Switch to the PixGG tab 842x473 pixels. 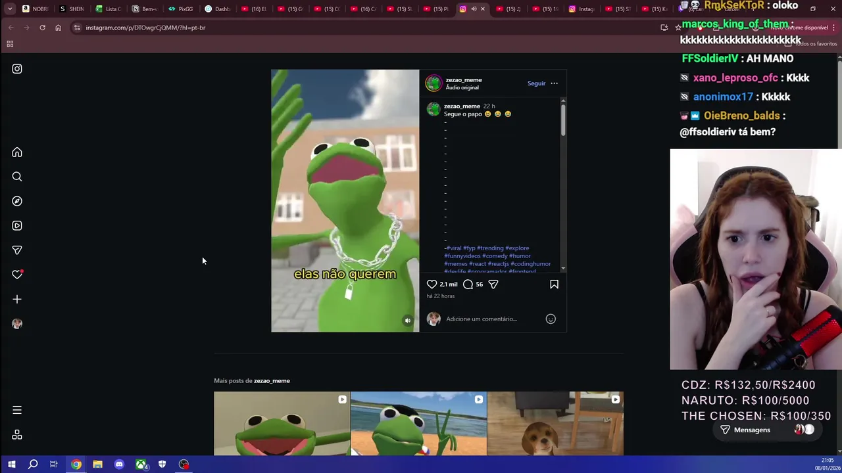(181, 9)
